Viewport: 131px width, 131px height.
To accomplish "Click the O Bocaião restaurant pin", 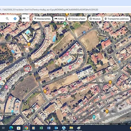I will tap(29, 44).
